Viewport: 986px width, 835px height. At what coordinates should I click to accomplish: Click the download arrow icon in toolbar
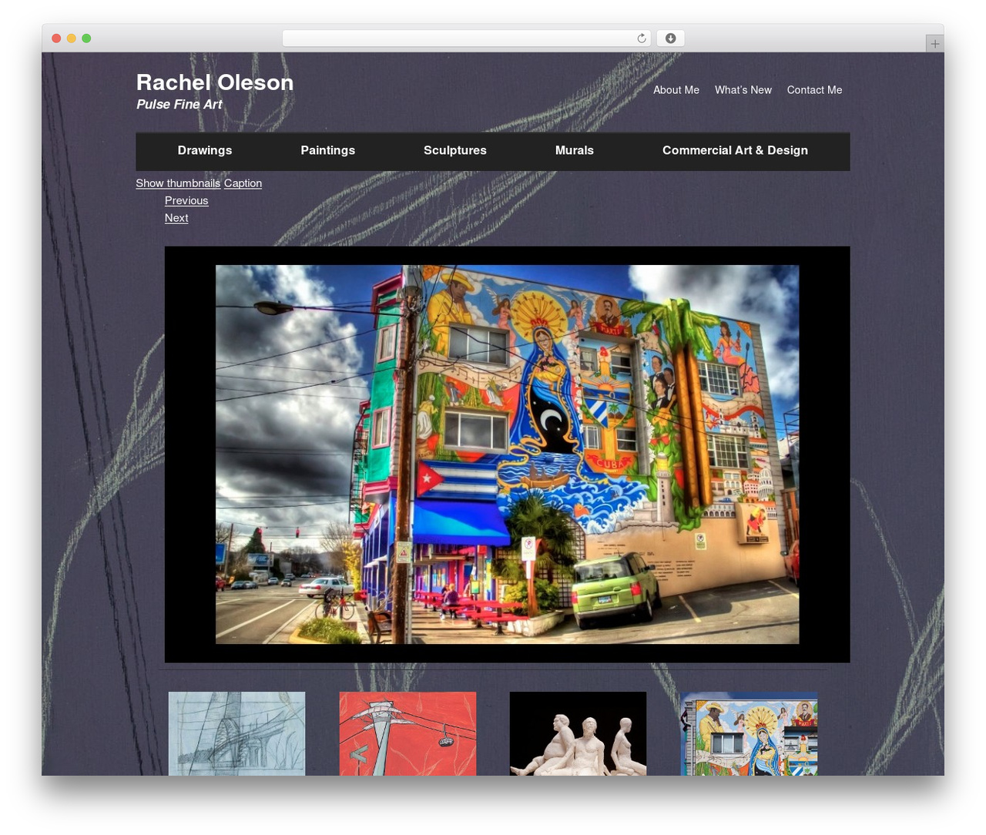tap(670, 39)
